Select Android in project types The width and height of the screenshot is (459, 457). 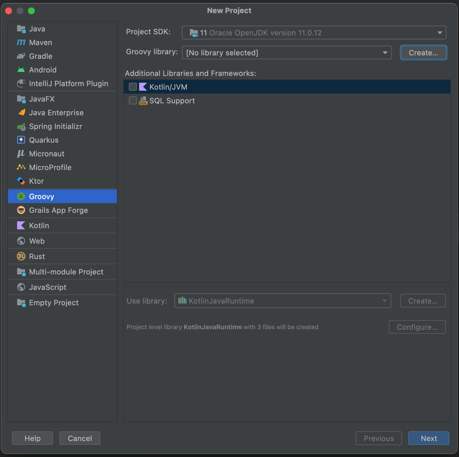coord(62,70)
